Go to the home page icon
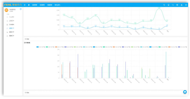 pos(29,5)
